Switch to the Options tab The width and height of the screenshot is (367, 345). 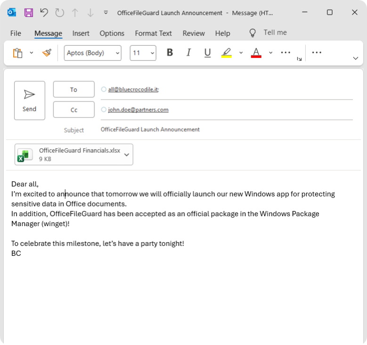click(112, 34)
